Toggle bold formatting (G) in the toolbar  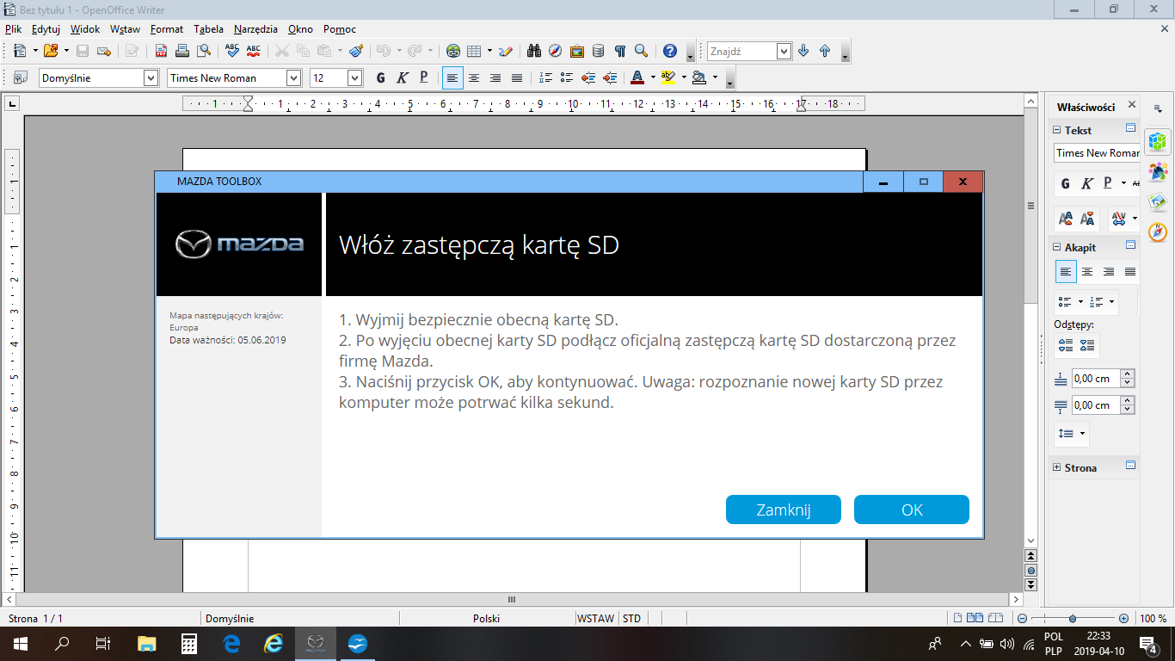[380, 78]
